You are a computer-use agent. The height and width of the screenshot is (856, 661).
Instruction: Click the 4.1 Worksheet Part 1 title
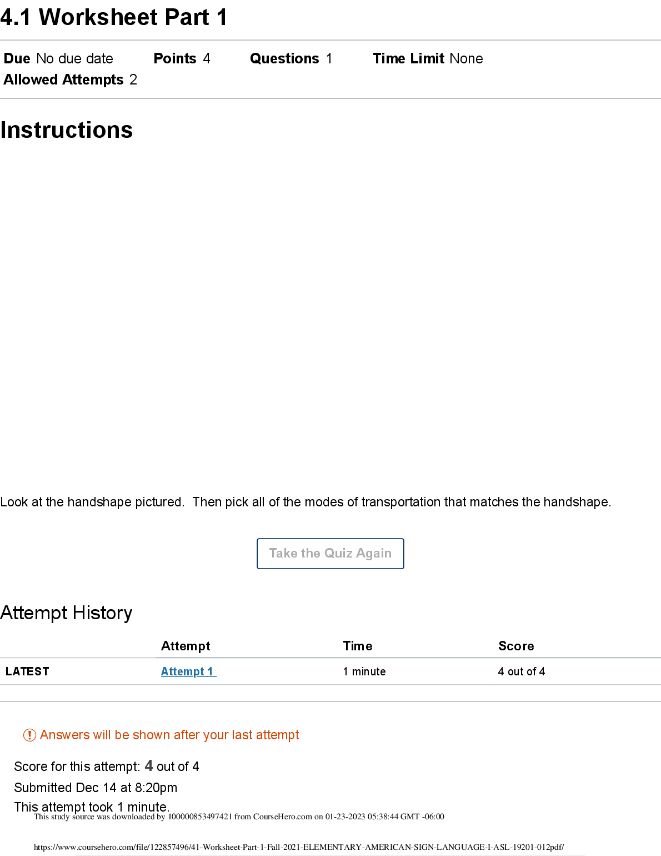coord(114,18)
